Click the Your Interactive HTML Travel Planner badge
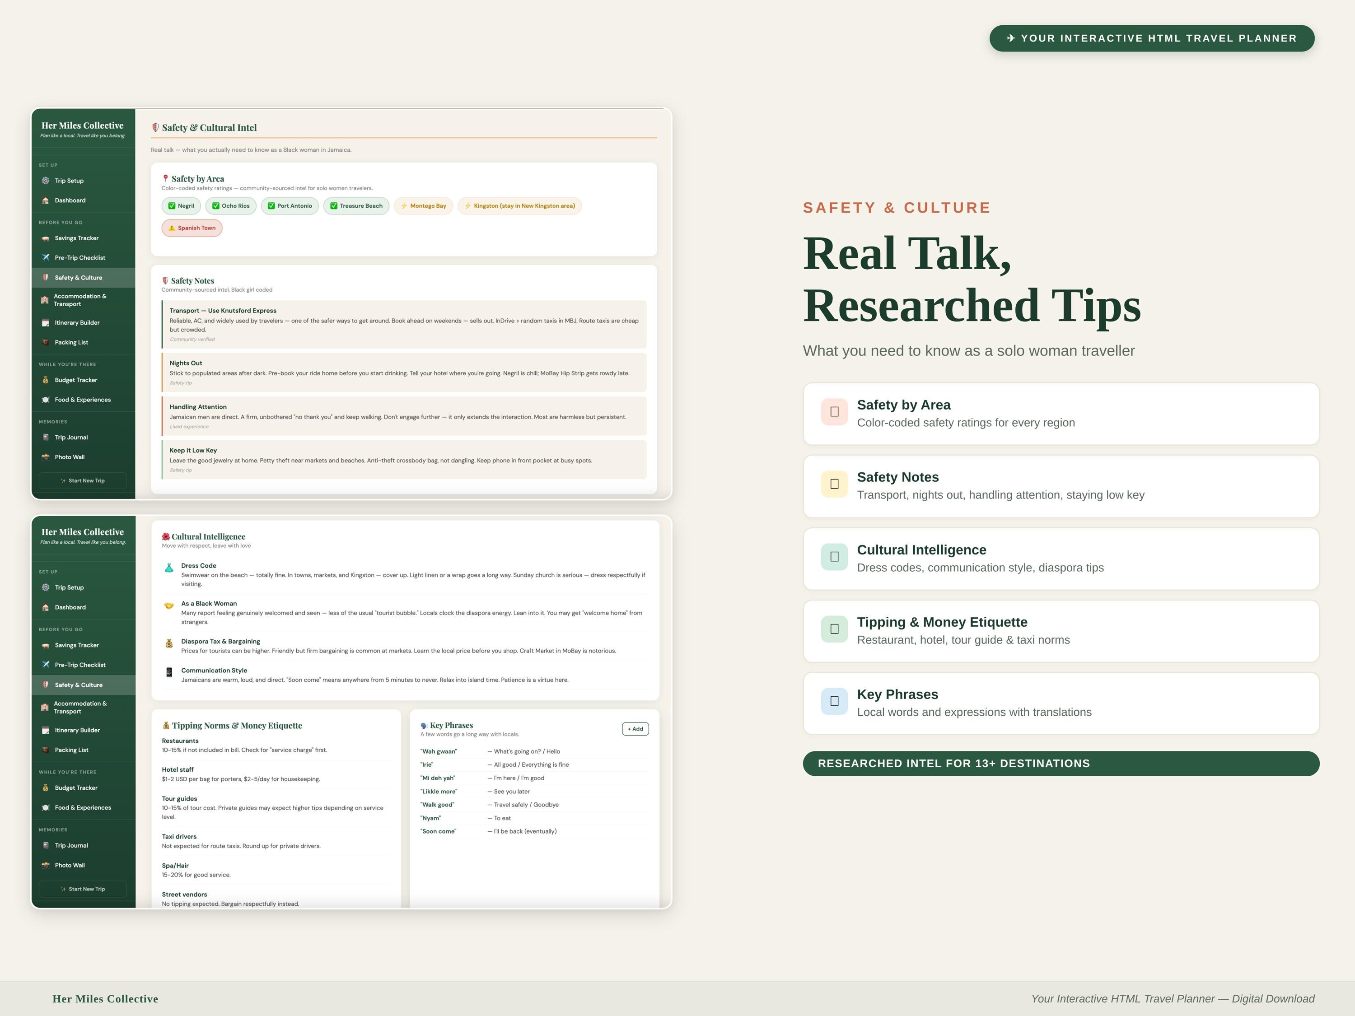Image resolution: width=1355 pixels, height=1016 pixels. click(1152, 38)
